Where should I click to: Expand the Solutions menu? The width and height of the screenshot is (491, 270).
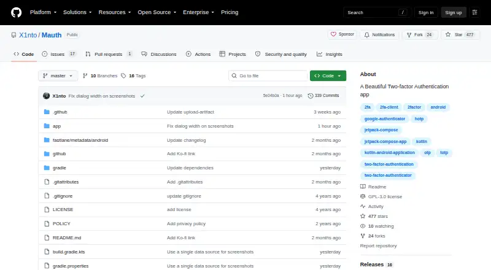[77, 12]
